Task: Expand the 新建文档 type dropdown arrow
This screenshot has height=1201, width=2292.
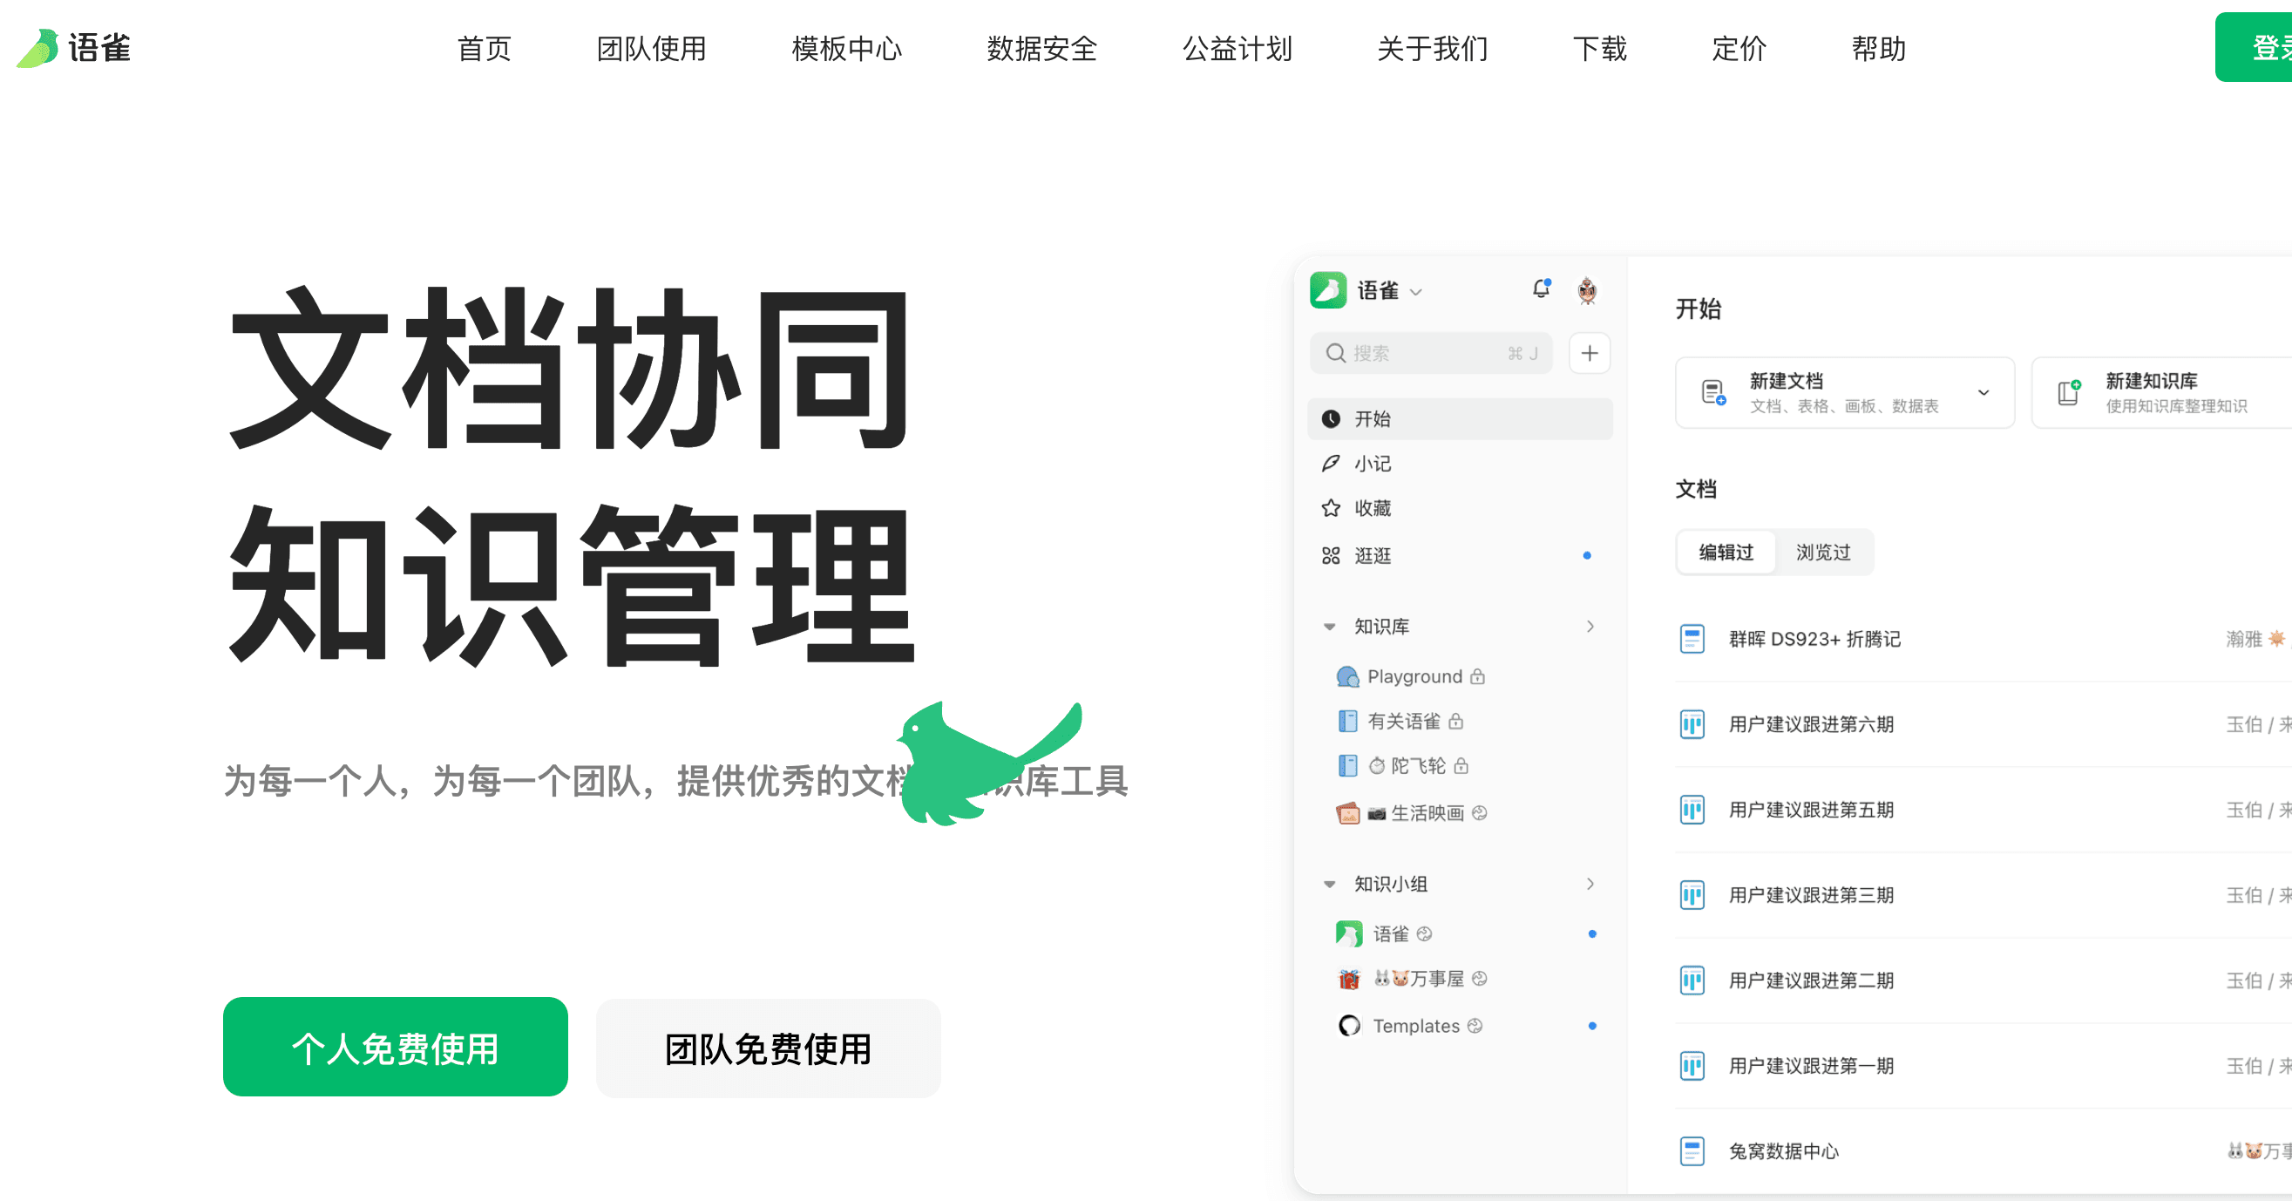Action: [1983, 392]
